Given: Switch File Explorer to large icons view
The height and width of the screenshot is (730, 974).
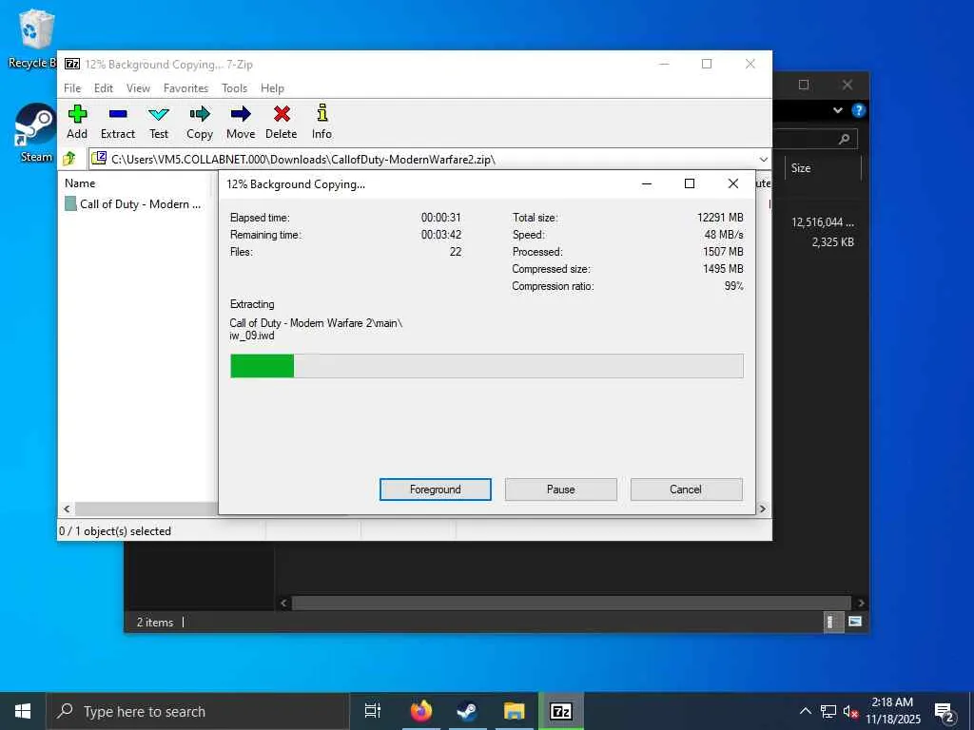Looking at the screenshot, I should [x=855, y=622].
